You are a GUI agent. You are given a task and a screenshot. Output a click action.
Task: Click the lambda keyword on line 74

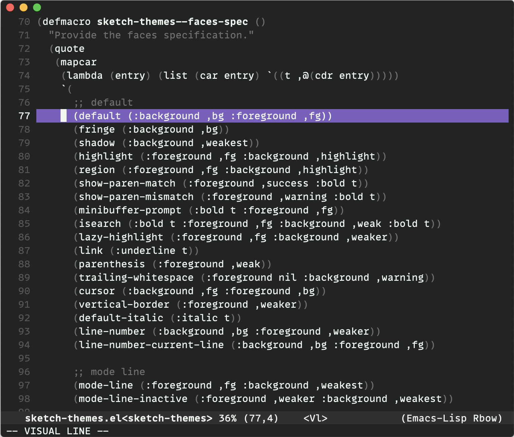pyautogui.click(x=85, y=76)
